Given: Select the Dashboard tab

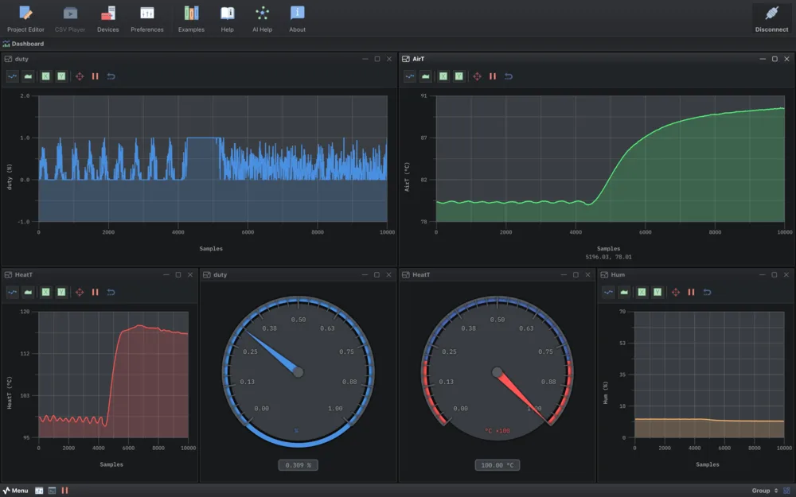Looking at the screenshot, I should [23, 44].
